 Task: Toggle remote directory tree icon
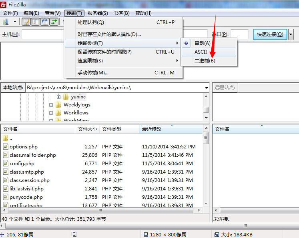[x=45, y=22]
